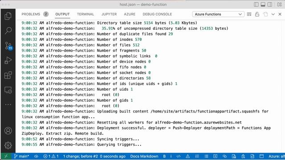Close the panel with the X
The width and height of the screenshot is (285, 160).
tap(280, 14)
